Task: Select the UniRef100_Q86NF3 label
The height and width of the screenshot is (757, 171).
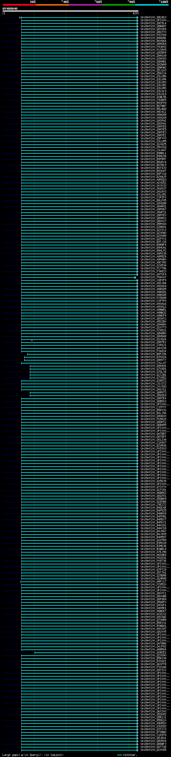Action: pyautogui.click(x=153, y=744)
